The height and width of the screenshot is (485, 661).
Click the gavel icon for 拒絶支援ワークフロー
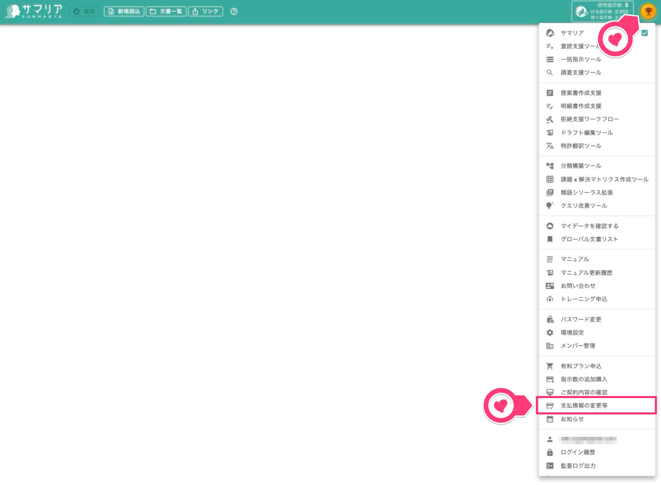[550, 119]
